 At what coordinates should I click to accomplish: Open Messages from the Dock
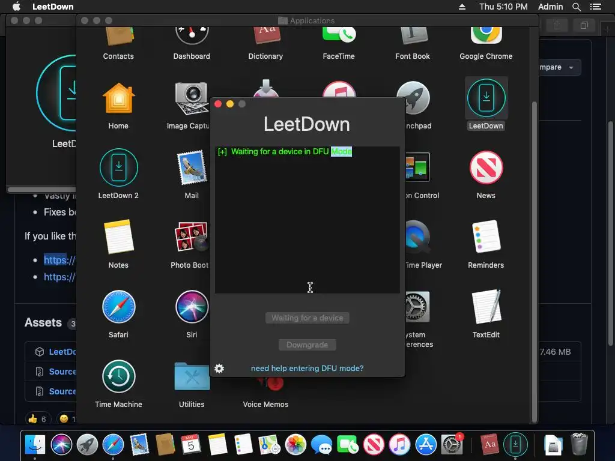coord(321,445)
